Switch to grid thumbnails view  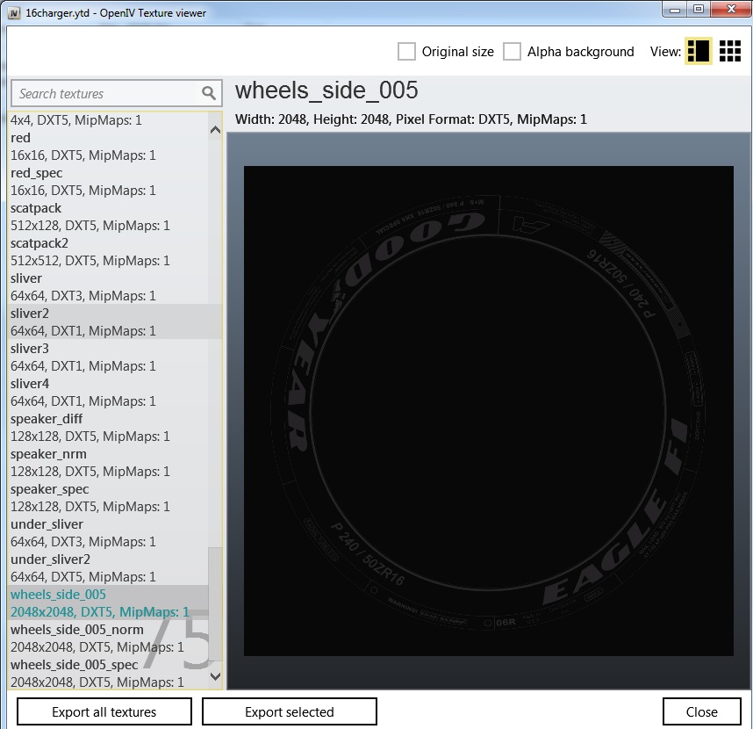point(730,51)
